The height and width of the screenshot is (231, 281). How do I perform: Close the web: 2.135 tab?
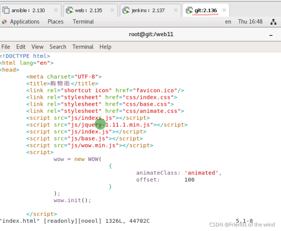112,10
